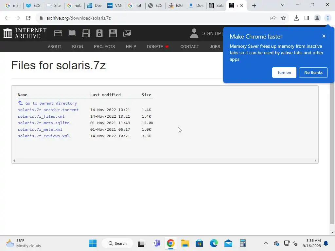
Task: Launch Microsoft Edge from the taskbar
Action: pyautogui.click(x=214, y=243)
